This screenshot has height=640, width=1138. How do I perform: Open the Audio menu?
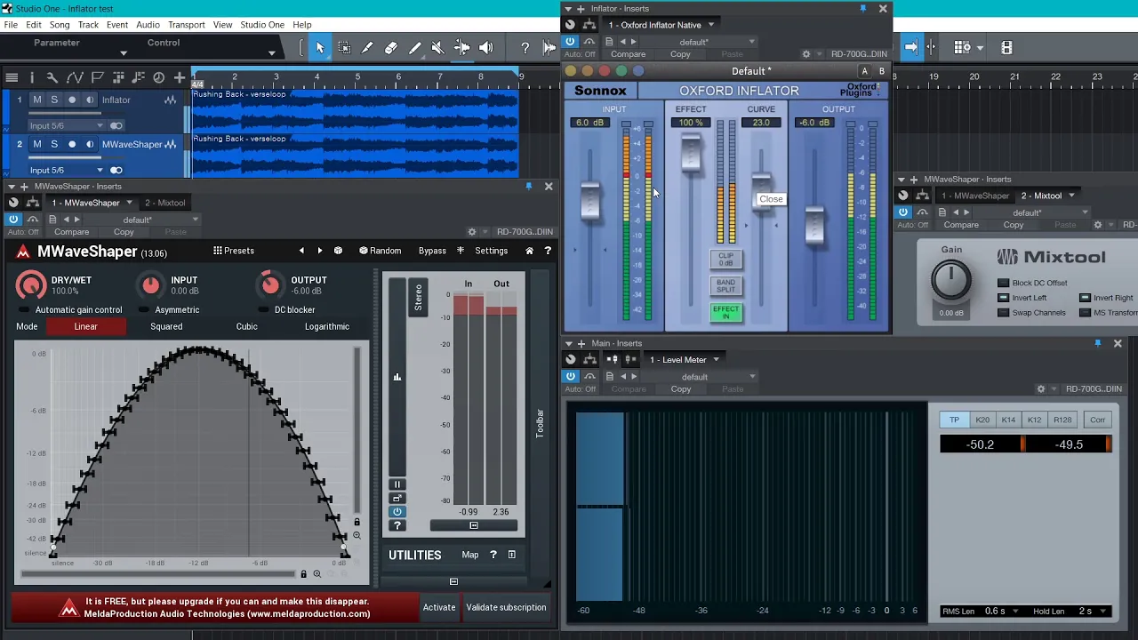pos(148,25)
